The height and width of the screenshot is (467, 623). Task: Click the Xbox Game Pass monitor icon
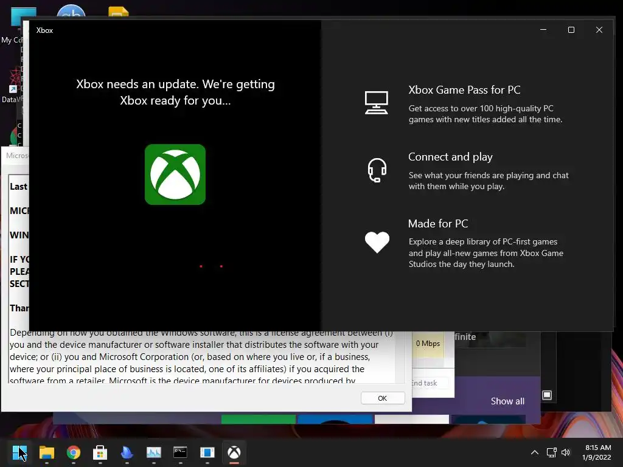pyautogui.click(x=376, y=102)
